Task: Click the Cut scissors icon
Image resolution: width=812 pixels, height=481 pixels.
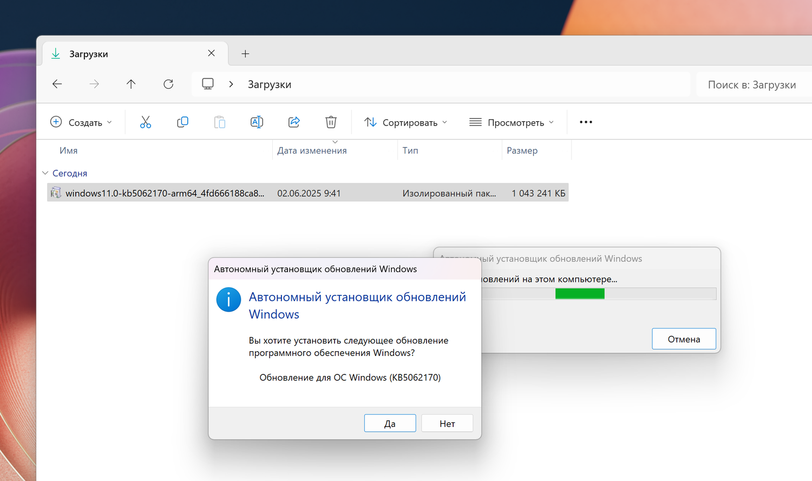Action: pyautogui.click(x=146, y=122)
